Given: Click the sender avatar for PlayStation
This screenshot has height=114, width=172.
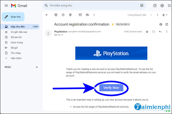Looking at the screenshot, I should 48,33.
